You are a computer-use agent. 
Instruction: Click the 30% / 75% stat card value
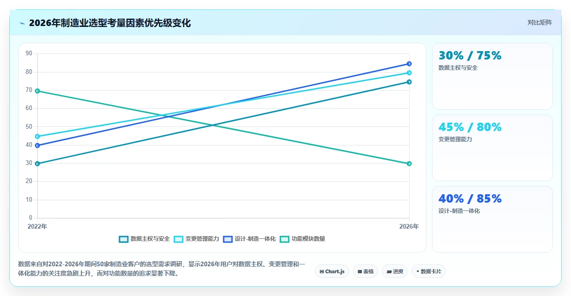(470, 56)
